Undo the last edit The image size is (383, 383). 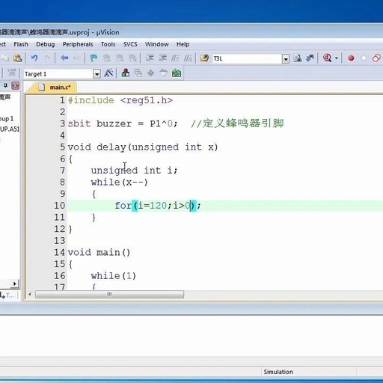pos(34,58)
